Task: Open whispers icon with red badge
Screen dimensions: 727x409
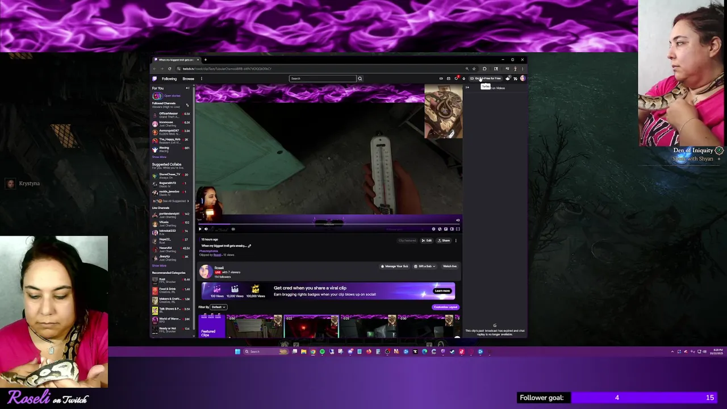Action: [456, 78]
